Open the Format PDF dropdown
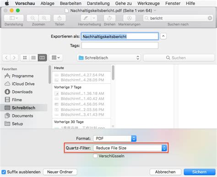This screenshot has height=177, width=217. click(x=115, y=139)
